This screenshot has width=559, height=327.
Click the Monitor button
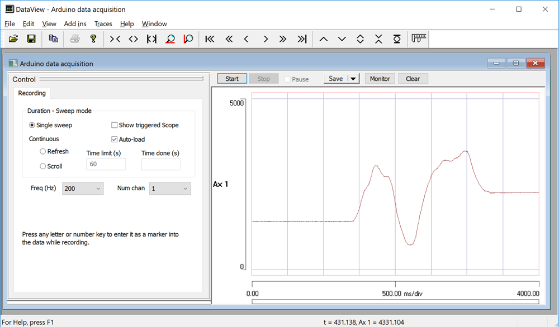coord(380,79)
